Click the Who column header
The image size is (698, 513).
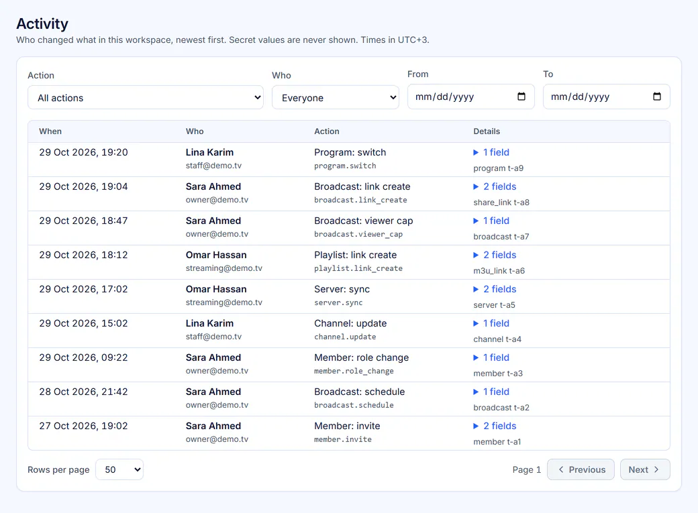click(x=195, y=131)
